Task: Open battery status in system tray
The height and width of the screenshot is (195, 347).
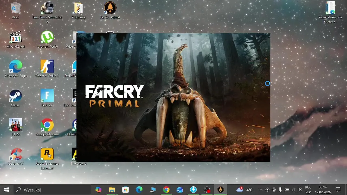Action: (x=287, y=190)
